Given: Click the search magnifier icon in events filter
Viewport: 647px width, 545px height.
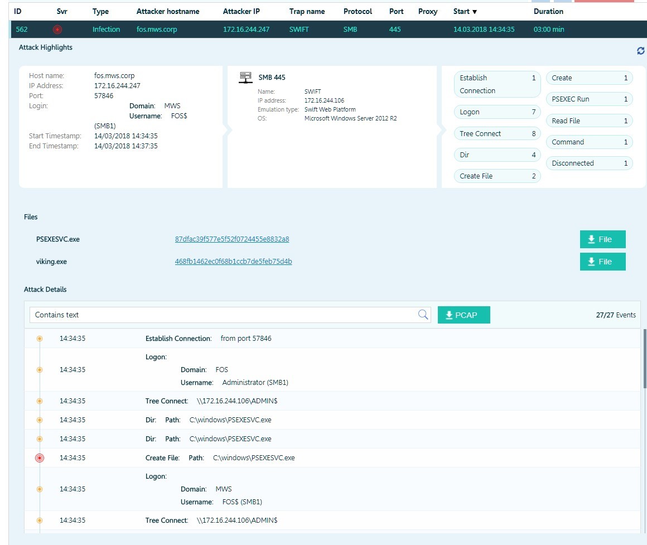Looking at the screenshot, I should click(x=423, y=315).
